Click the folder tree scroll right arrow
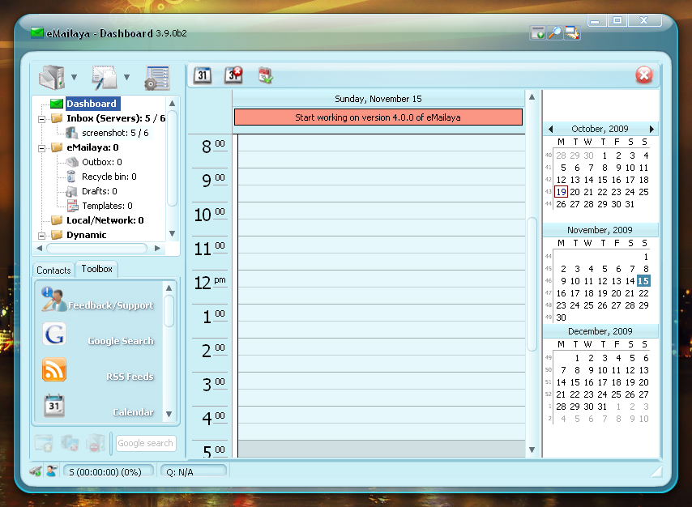The image size is (692, 507). (157, 249)
